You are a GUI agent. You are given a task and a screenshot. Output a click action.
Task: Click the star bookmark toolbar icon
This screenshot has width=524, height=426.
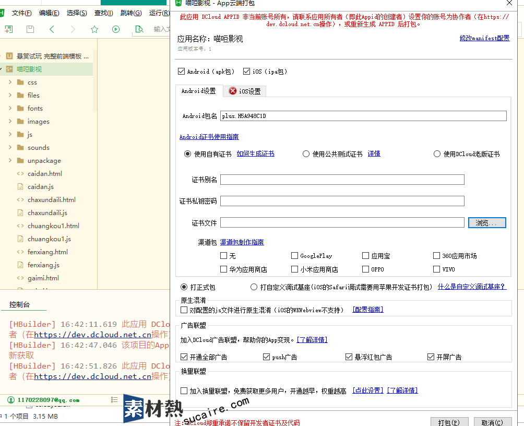(x=94, y=29)
